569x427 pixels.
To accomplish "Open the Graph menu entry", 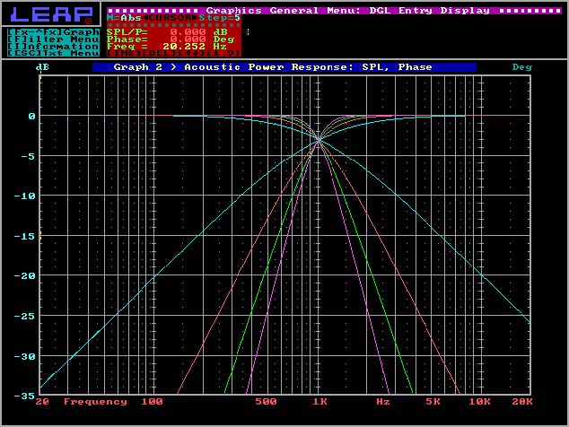I will (53, 30).
